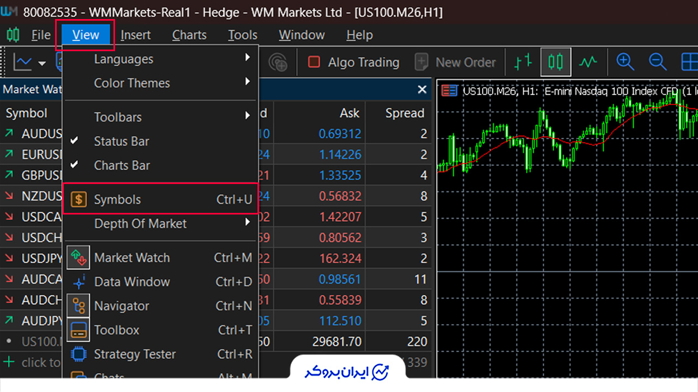Click spread value 220
The height and width of the screenshot is (392, 698).
(417, 342)
